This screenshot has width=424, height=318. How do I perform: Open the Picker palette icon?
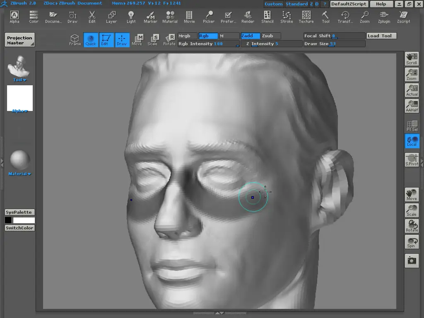209,17
